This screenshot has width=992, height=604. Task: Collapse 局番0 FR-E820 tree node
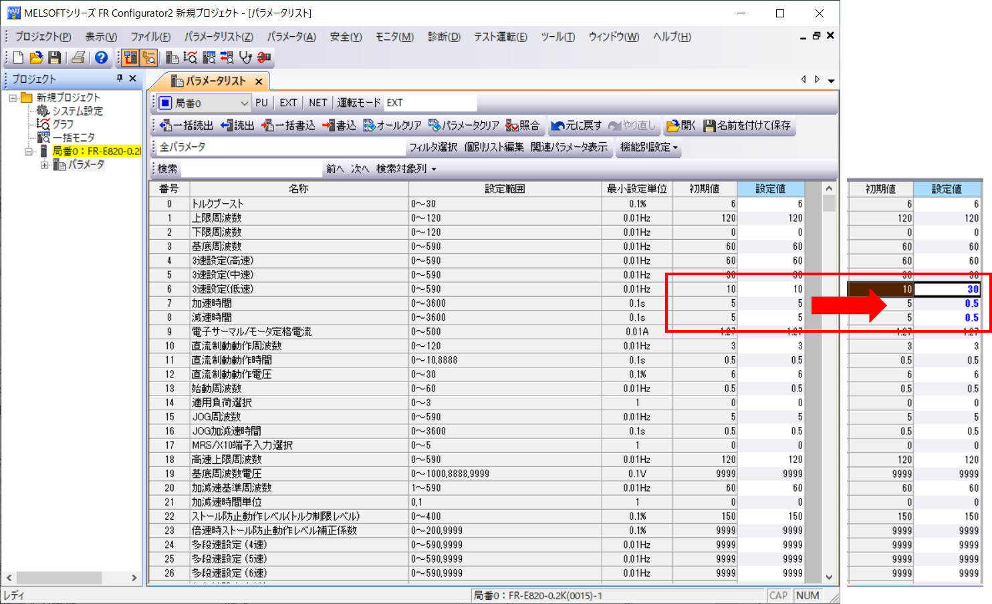pos(29,151)
